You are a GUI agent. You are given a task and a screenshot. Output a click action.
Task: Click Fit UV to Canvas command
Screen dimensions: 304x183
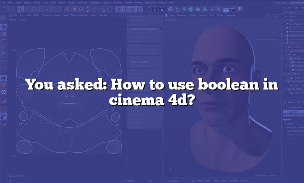tap(141, 62)
